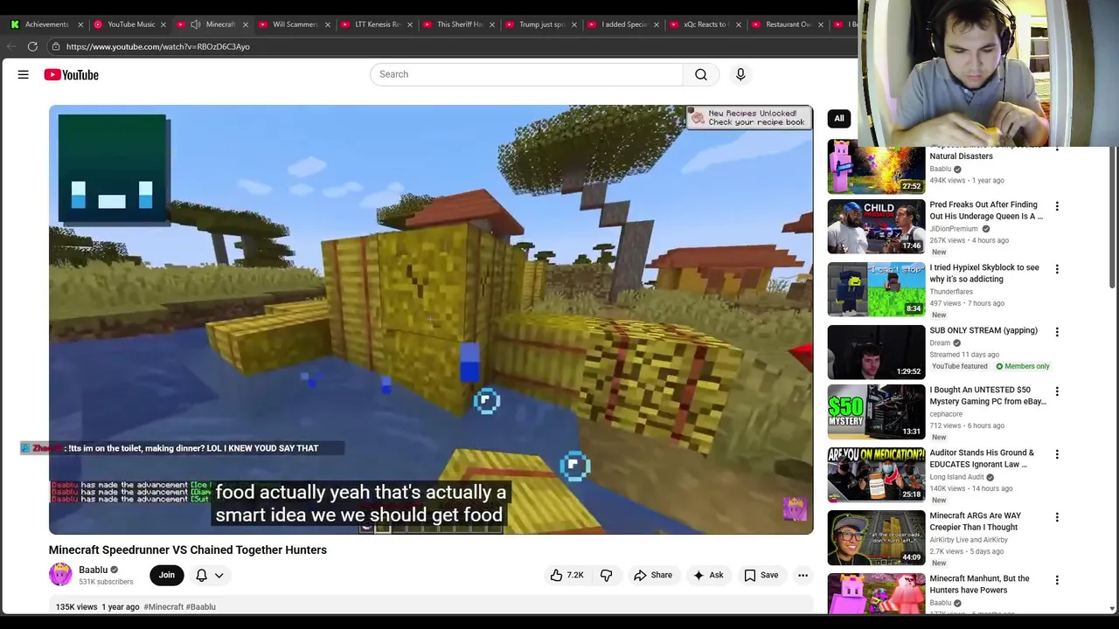Click the magnifier search button

click(701, 74)
